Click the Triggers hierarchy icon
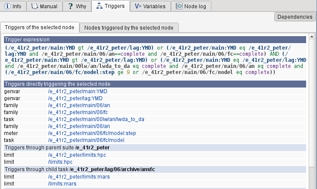This screenshot has height=189, width=317. [x=99, y=6]
